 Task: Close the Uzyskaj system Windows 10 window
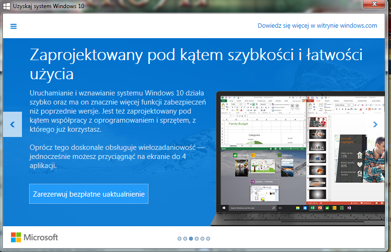click(x=374, y=4)
